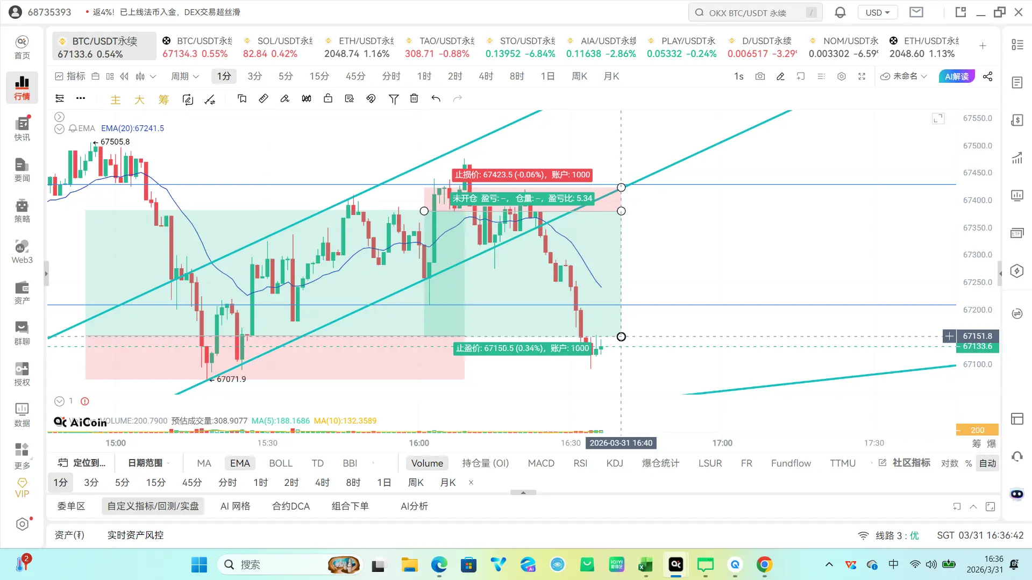The image size is (1032, 580).
Task: Open the 周期 period dropdown
Action: click(185, 76)
